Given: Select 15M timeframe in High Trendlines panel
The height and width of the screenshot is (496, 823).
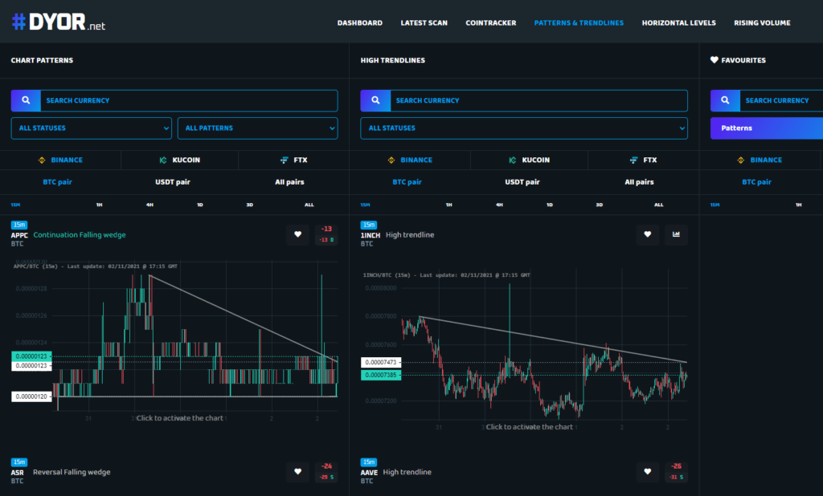Looking at the screenshot, I should [366, 205].
